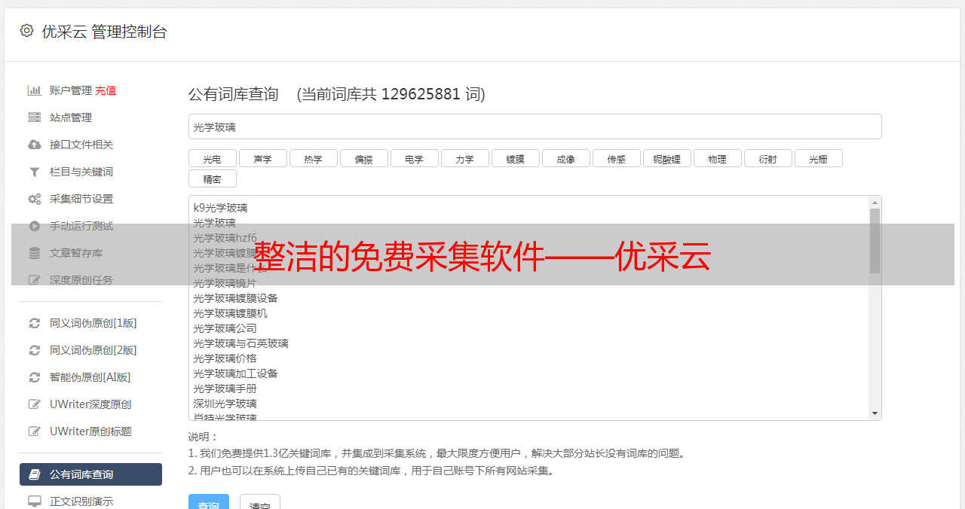Select the 镀膜 tag button

click(x=515, y=158)
